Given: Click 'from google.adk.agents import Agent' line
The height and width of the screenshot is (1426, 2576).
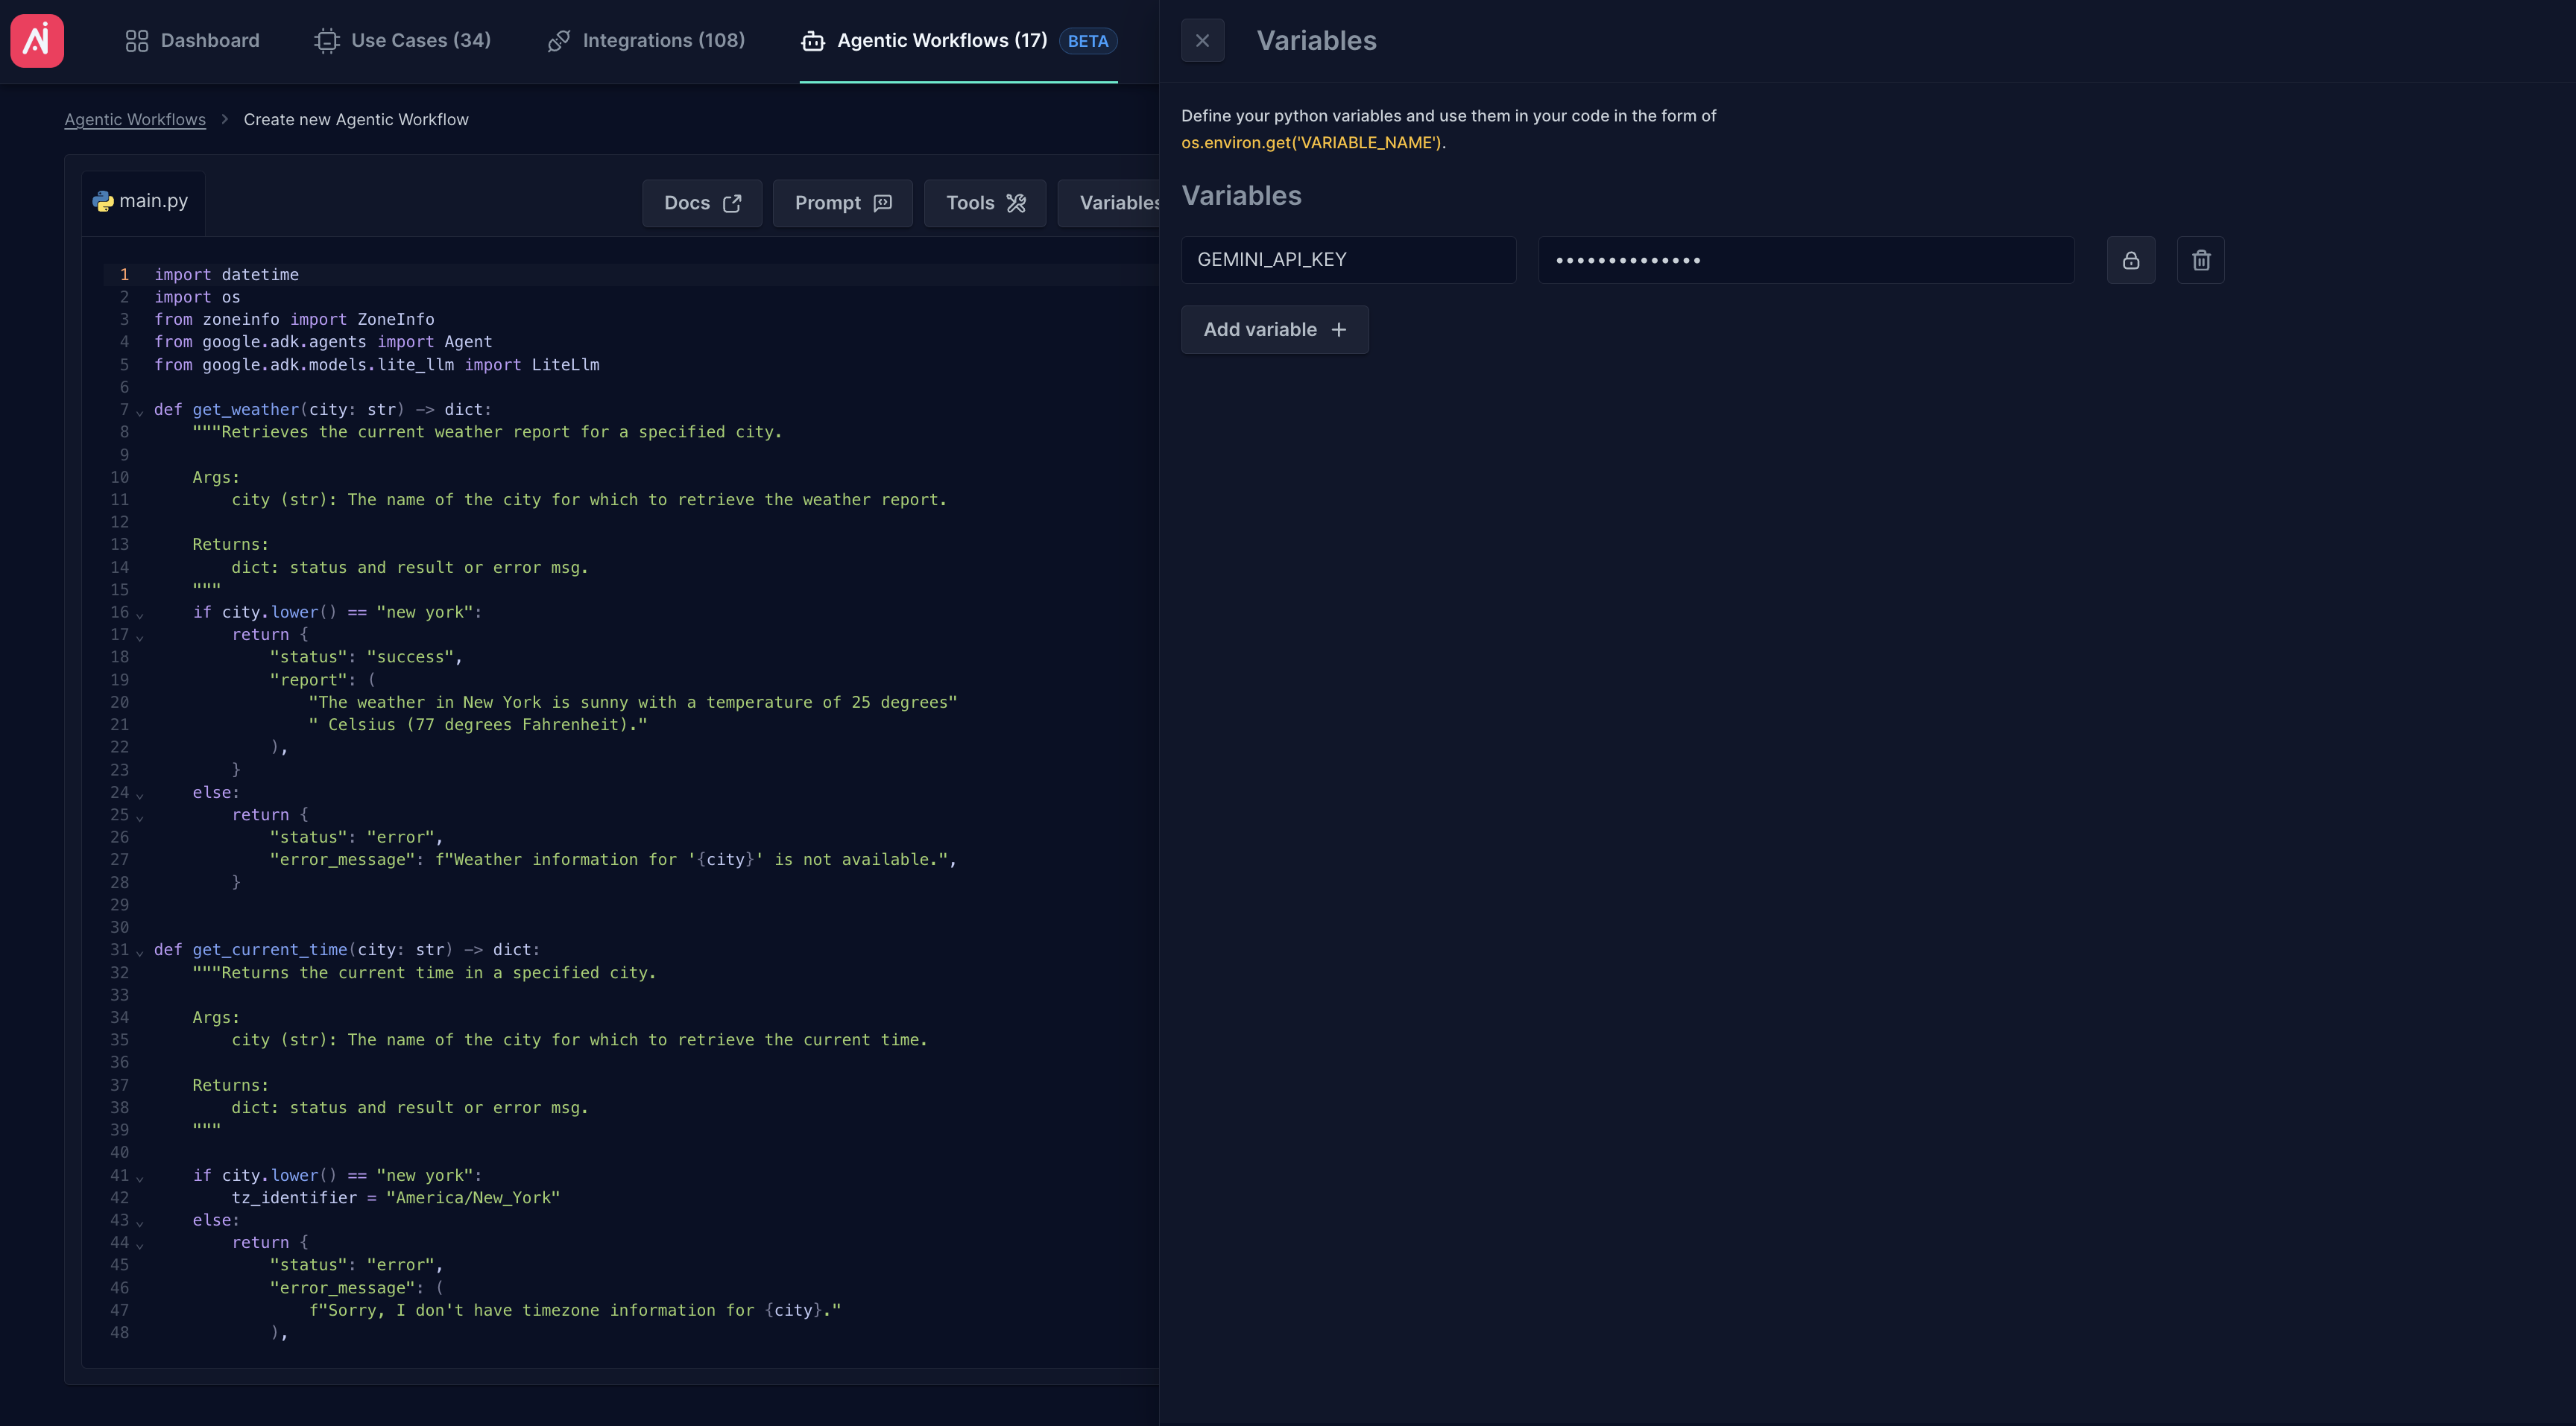Looking at the screenshot, I should [323, 342].
